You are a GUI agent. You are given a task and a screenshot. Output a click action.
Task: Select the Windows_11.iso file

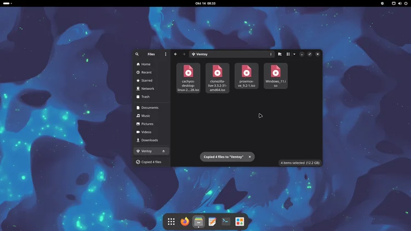pyautogui.click(x=276, y=76)
